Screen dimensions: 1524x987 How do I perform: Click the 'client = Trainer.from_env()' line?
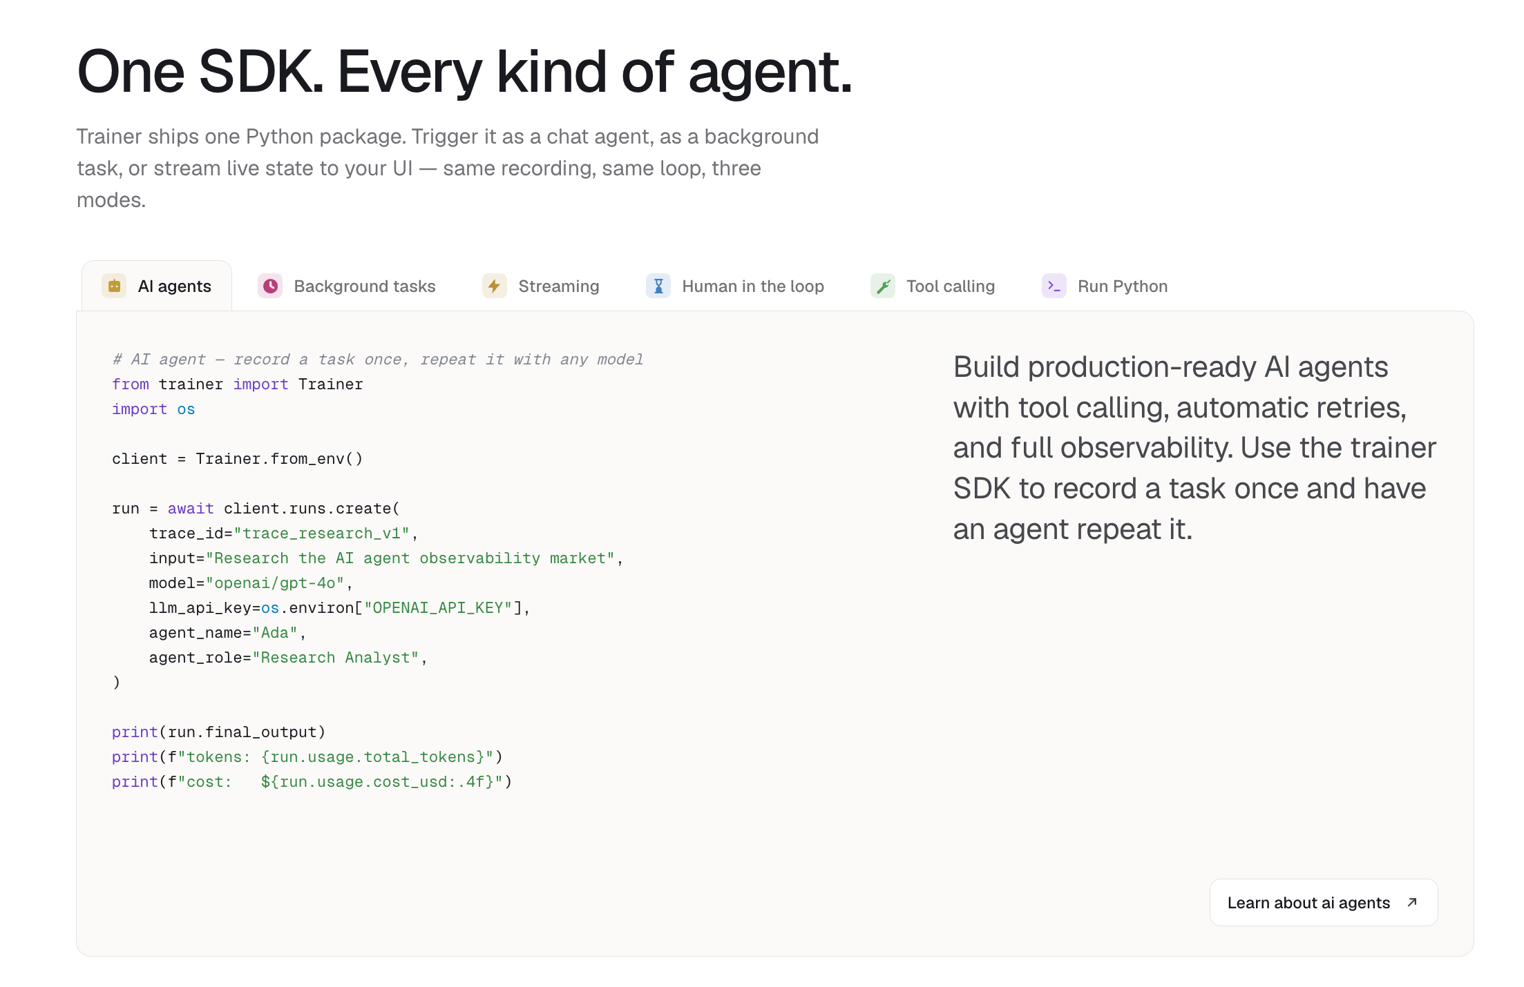pyautogui.click(x=238, y=459)
